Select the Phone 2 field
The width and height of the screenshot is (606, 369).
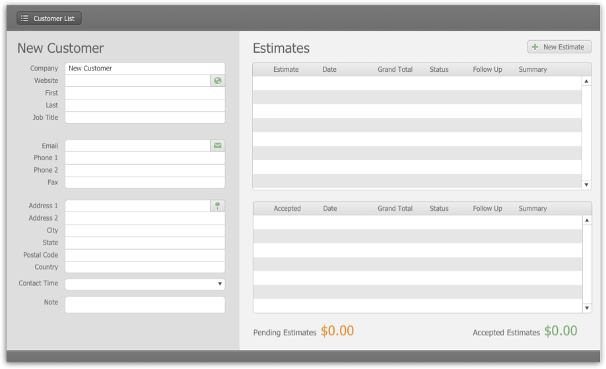click(x=145, y=170)
